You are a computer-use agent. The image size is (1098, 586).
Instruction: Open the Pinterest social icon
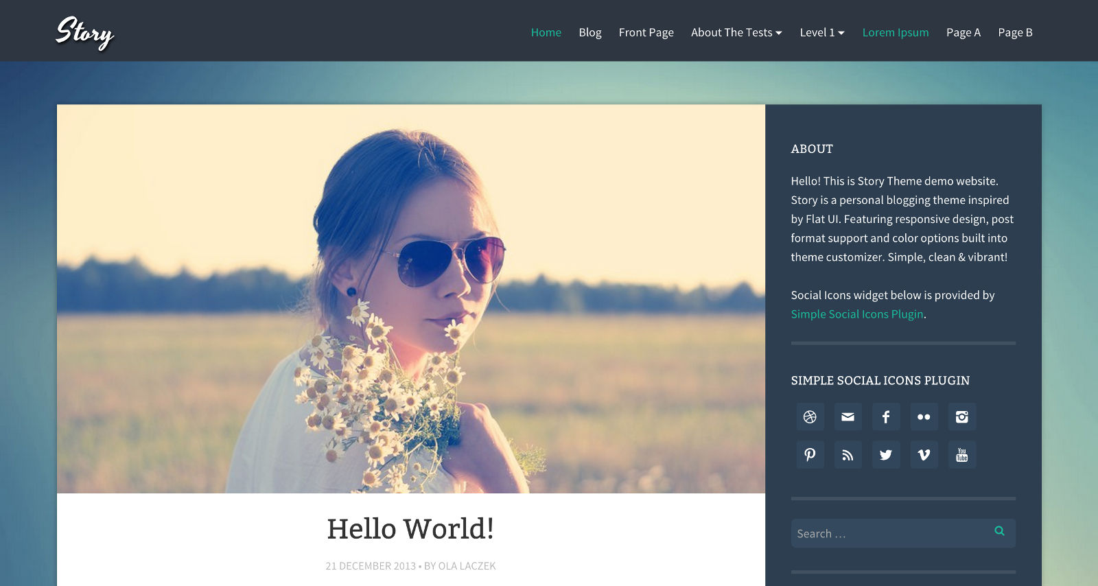click(810, 454)
